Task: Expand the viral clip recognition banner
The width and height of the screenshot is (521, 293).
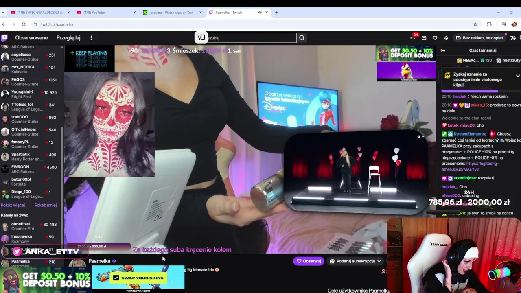Action: click(517, 76)
